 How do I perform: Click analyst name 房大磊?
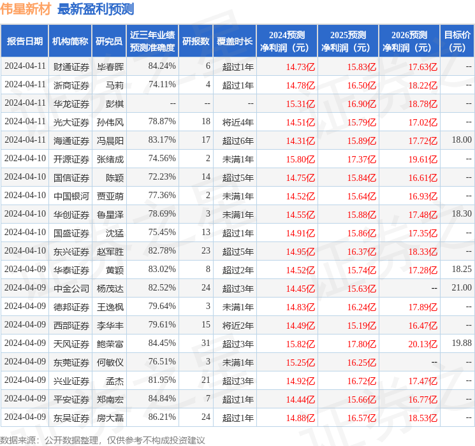coord(110,417)
